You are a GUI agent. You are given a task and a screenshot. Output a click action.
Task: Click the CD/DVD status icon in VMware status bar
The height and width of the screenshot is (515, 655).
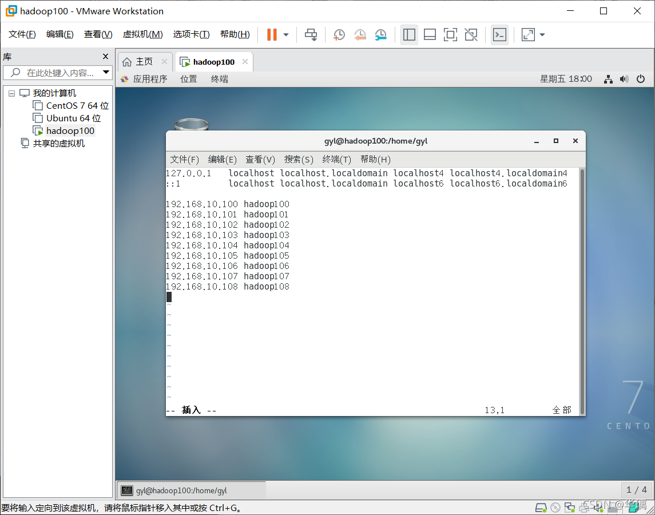pos(555,508)
